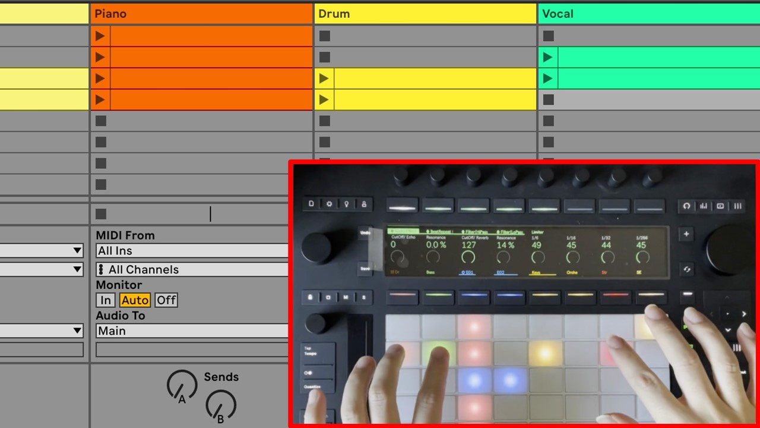
Task: Launch the Piano clip in the fourth scene
Action: (x=100, y=99)
